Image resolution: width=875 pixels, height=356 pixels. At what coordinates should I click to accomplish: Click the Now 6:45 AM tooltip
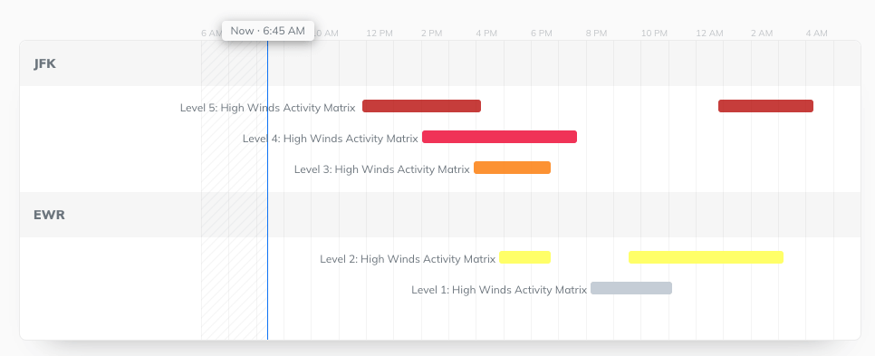tap(268, 31)
